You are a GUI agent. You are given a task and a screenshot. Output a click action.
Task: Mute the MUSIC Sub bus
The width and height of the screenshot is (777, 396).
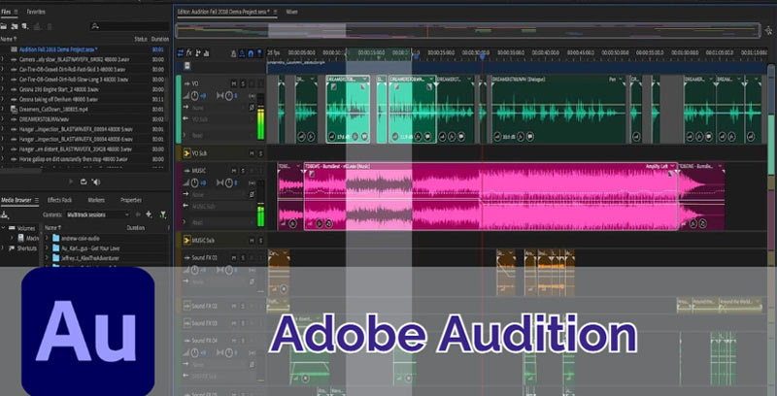pyautogui.click(x=252, y=240)
